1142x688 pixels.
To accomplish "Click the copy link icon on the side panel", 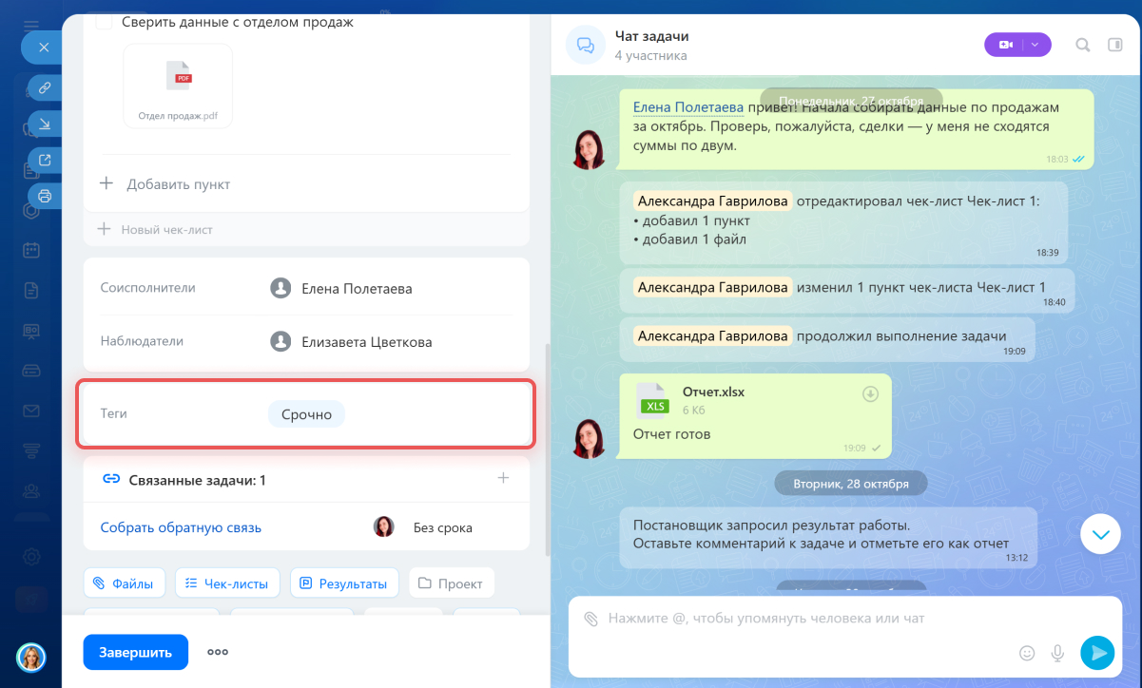I will [44, 88].
